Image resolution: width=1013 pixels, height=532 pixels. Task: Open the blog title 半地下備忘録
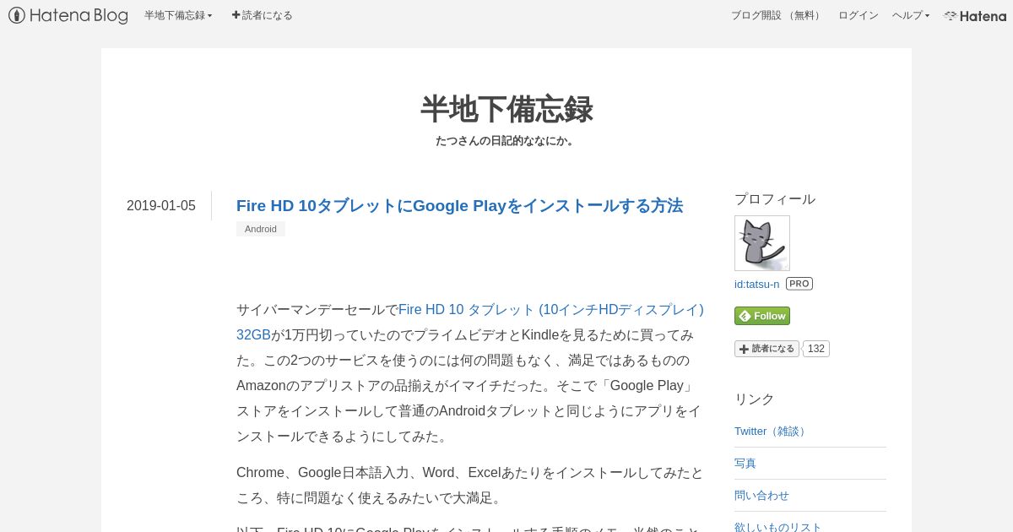506,110
